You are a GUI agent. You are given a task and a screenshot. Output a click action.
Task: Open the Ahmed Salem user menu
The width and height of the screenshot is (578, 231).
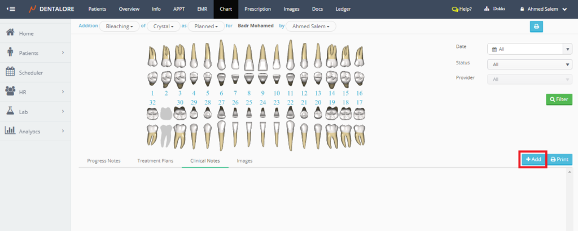[x=543, y=9]
